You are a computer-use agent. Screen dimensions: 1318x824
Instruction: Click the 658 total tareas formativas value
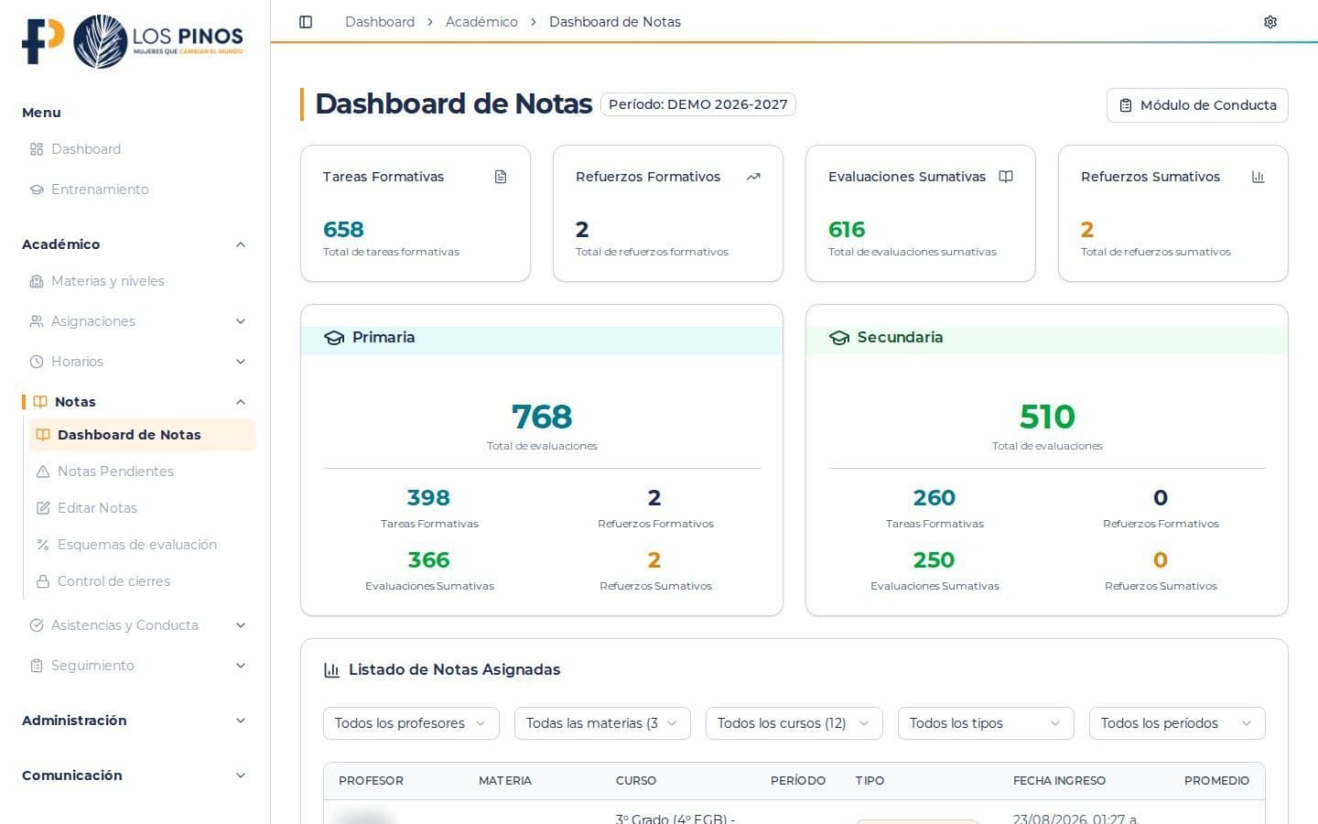coord(343,230)
